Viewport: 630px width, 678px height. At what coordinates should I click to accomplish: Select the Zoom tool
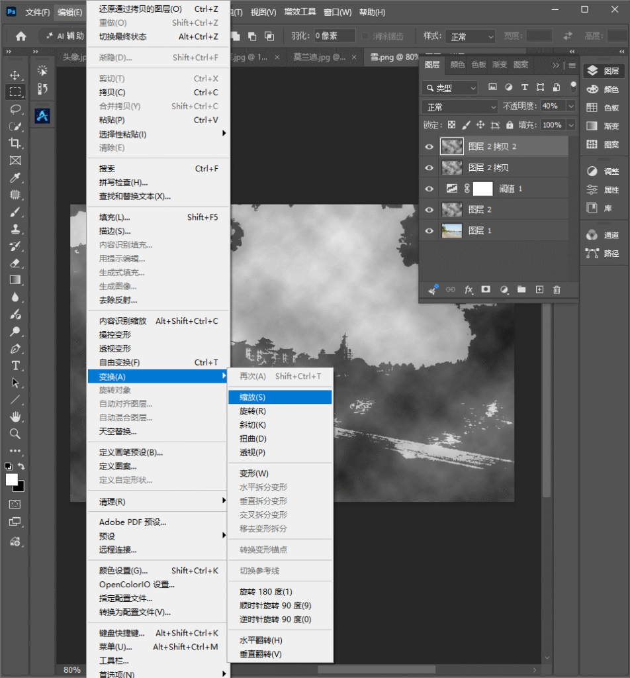[15, 434]
